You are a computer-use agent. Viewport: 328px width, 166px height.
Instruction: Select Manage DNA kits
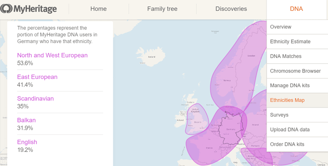297,85
